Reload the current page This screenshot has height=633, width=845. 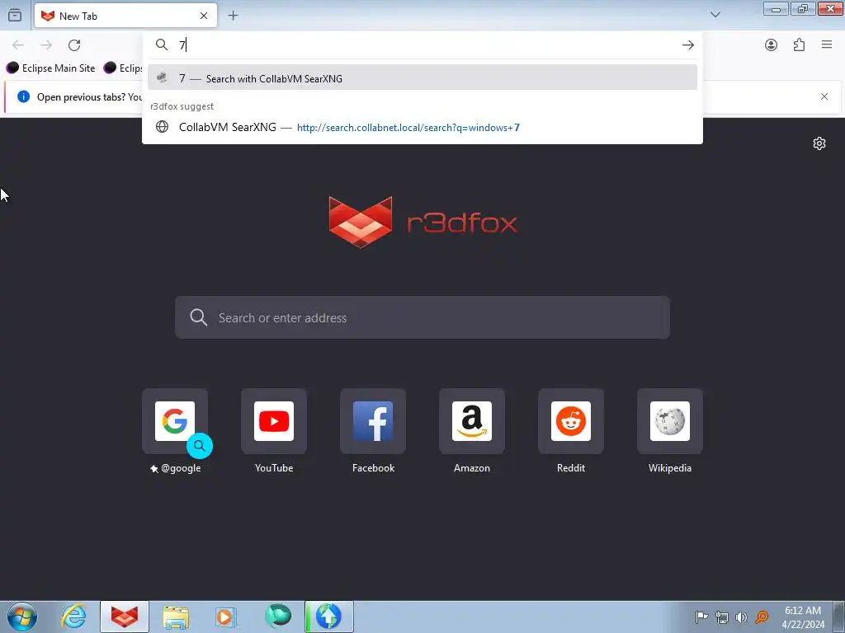click(x=74, y=45)
